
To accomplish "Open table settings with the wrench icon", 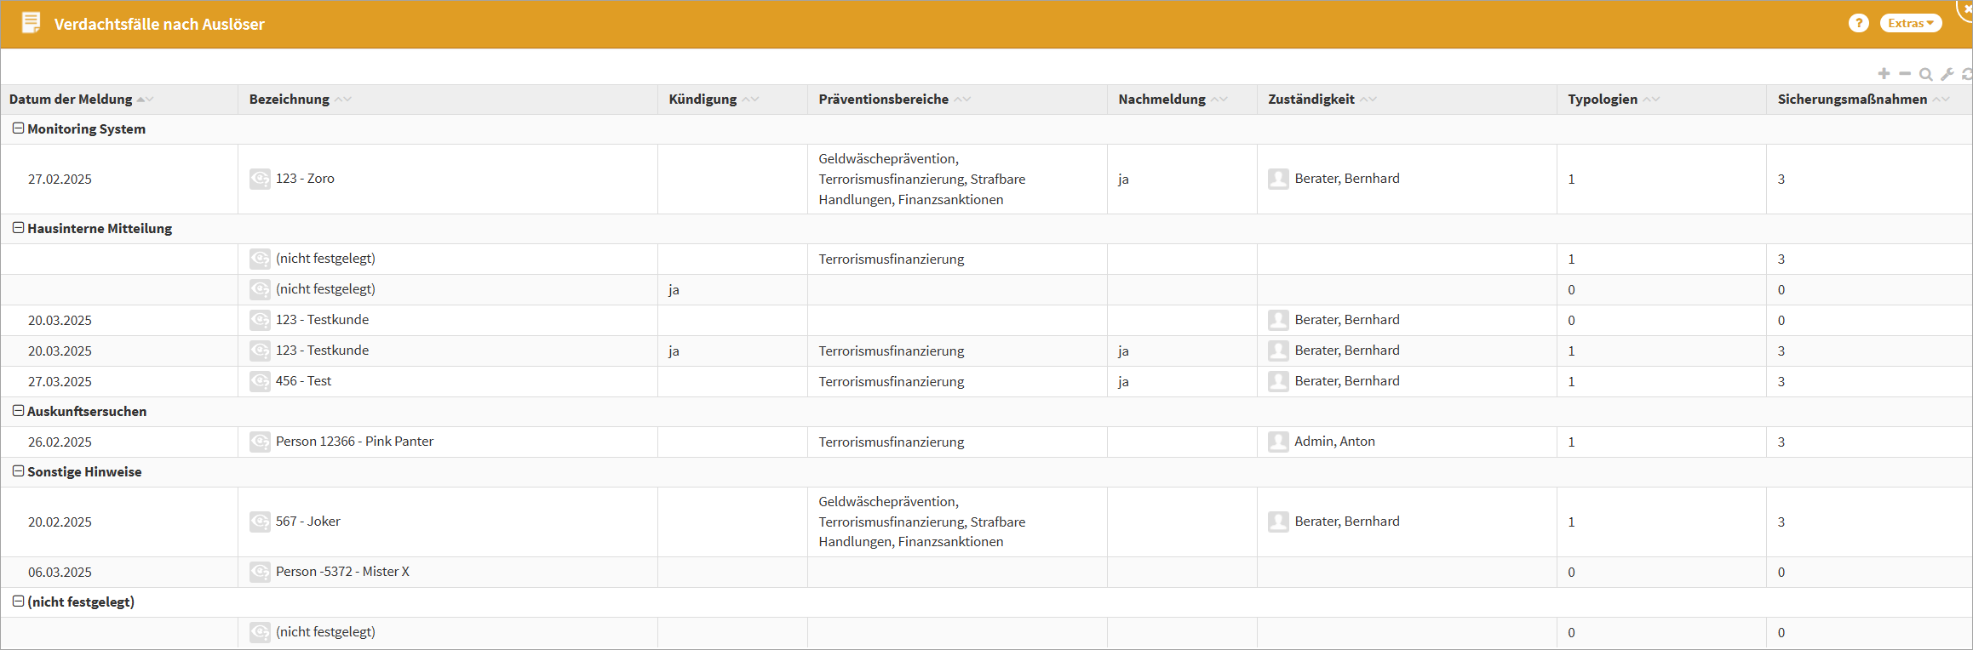I will tap(1947, 75).
